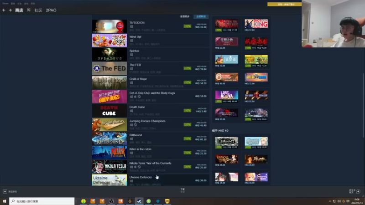The width and height of the screenshot is (365, 205).
Task: Open Nikola Tesla: War of the Currents
Action: [x=150, y=163]
